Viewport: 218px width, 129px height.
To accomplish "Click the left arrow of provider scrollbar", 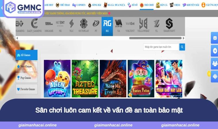I will tap(17, 38).
